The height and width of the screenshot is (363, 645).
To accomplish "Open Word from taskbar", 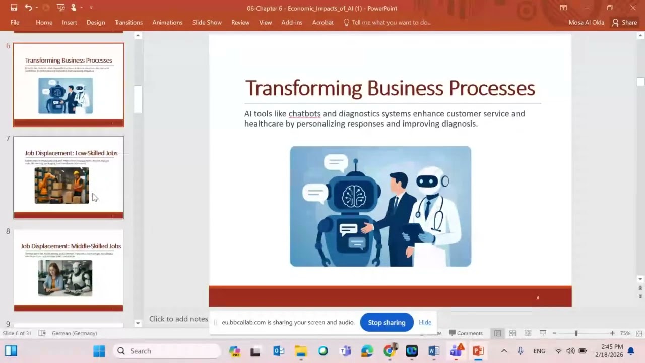I will 434,351.
